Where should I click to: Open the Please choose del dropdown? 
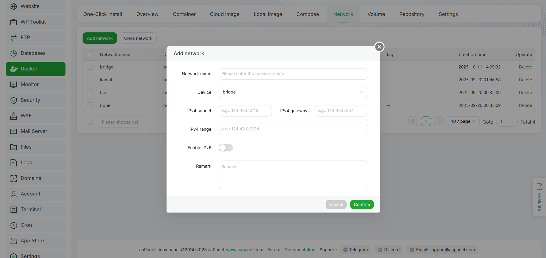click(x=120, y=122)
